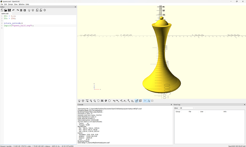Zoom out with the magnifier minus icon
The width and height of the screenshot is (246, 147).
(94, 101)
